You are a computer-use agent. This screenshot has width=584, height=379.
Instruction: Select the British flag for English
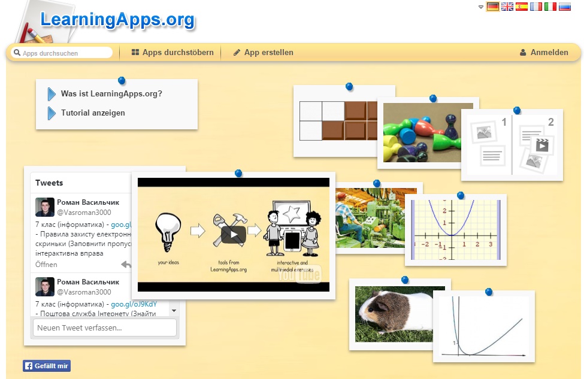[x=507, y=7]
